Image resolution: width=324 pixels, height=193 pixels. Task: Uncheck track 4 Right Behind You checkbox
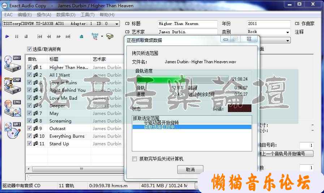(x=29, y=90)
